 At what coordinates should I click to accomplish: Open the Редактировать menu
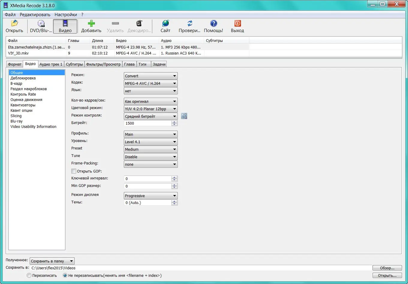tap(35, 14)
